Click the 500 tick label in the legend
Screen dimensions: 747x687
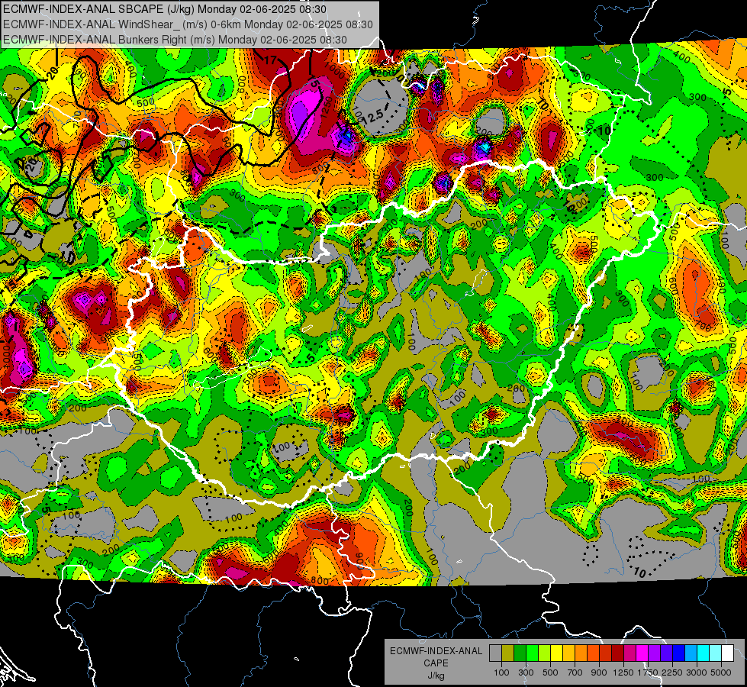[x=550, y=672]
